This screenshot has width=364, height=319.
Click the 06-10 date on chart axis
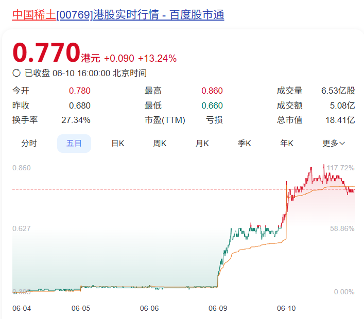click(x=286, y=308)
